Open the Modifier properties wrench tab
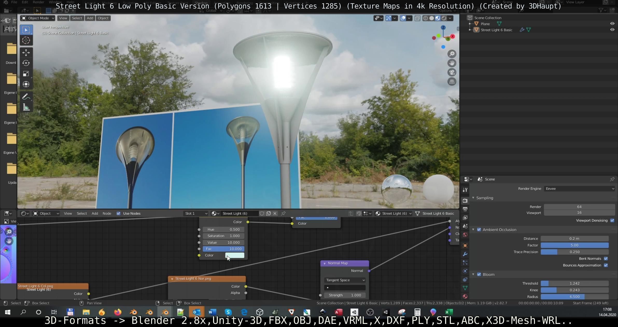The image size is (618, 327). tap(465, 254)
